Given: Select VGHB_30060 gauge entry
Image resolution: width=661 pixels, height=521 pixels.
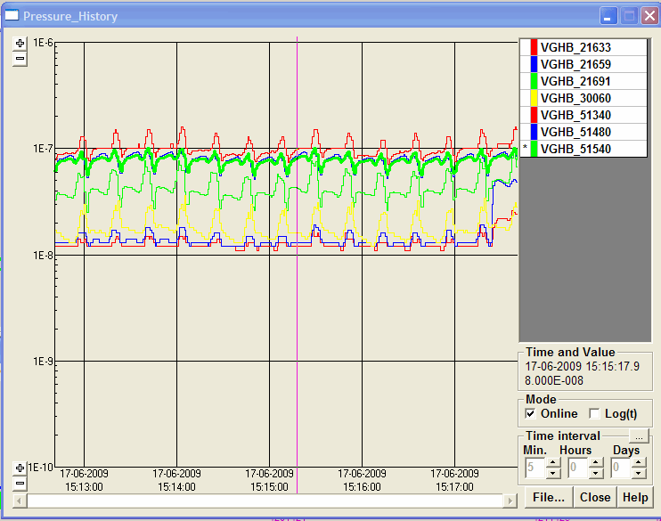Looking at the screenshot, I should tap(583, 98).
